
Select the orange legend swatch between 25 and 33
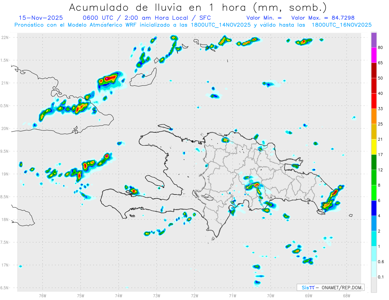[374, 116]
